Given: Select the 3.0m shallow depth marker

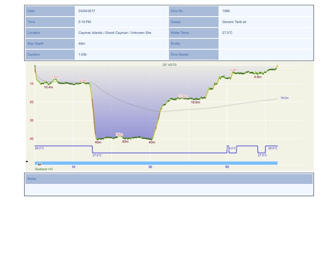Looking at the screenshot, I should (x=233, y=70).
